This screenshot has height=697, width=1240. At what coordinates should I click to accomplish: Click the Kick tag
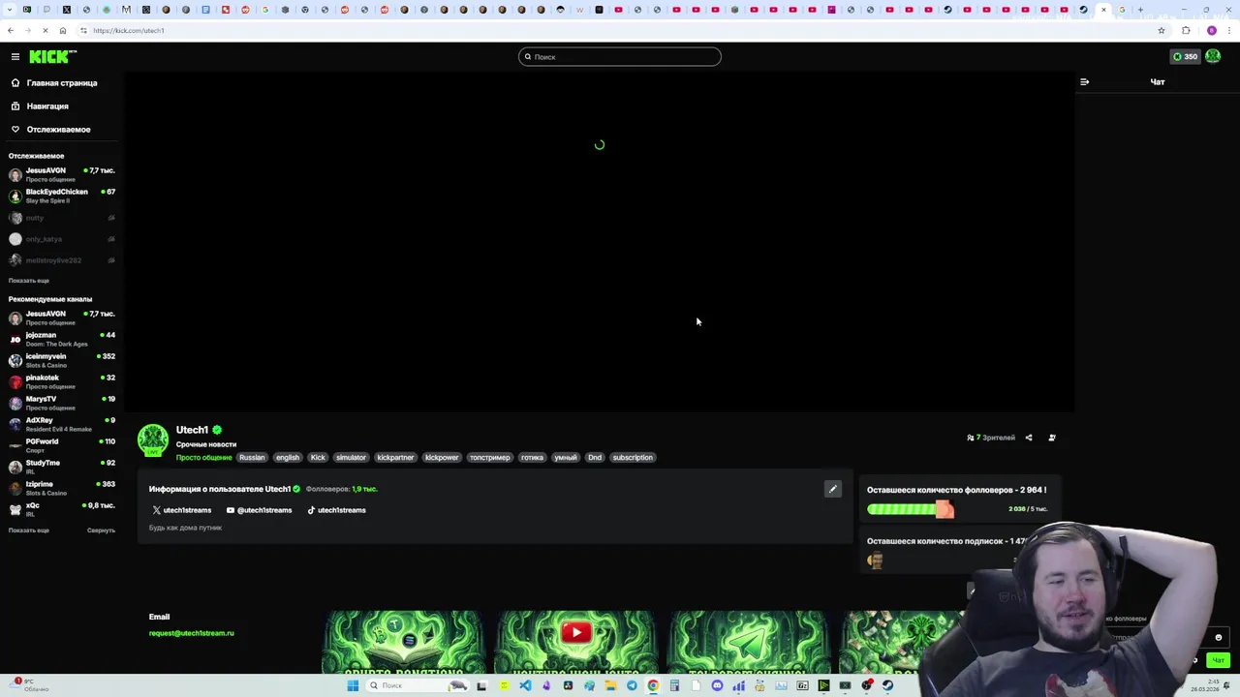pyautogui.click(x=318, y=458)
